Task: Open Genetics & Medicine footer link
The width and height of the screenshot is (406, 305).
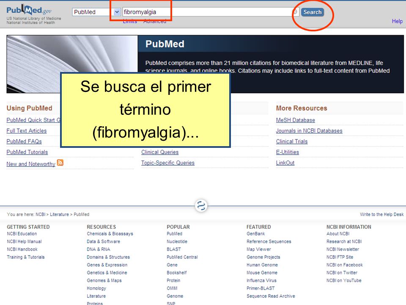Action: tap(107, 272)
